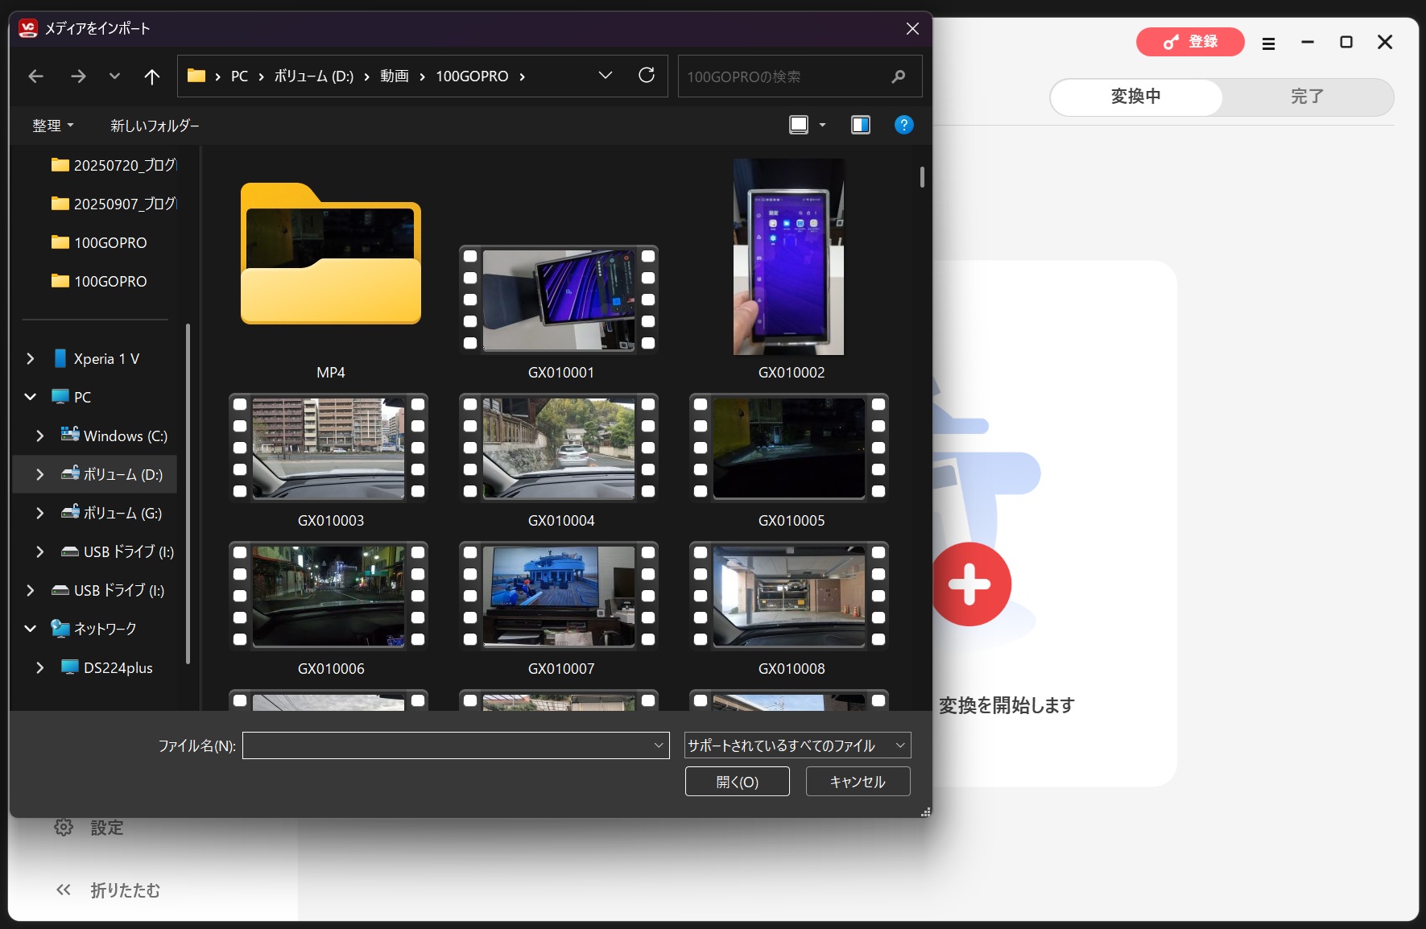
Task: Select the GX010007 video thumbnail
Action: coord(560,597)
